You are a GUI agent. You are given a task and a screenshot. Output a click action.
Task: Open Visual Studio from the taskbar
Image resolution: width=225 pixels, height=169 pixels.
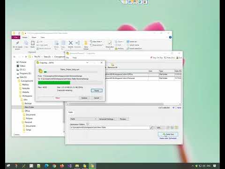(69, 166)
